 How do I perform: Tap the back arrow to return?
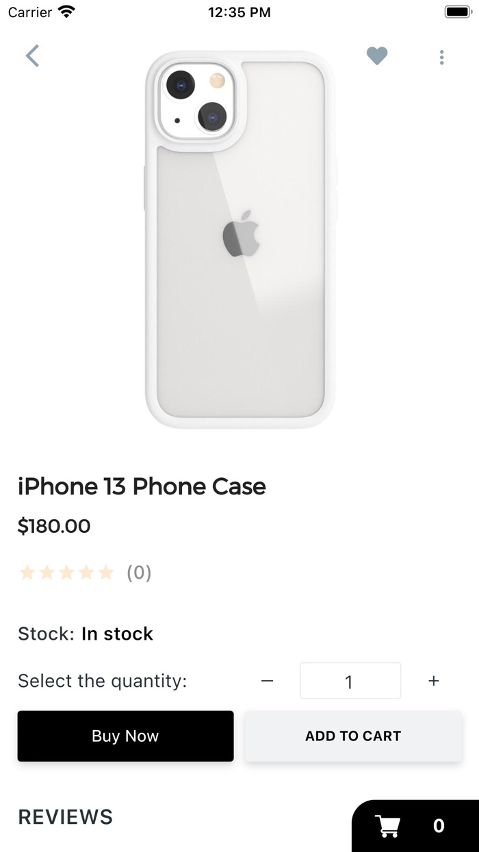click(32, 55)
